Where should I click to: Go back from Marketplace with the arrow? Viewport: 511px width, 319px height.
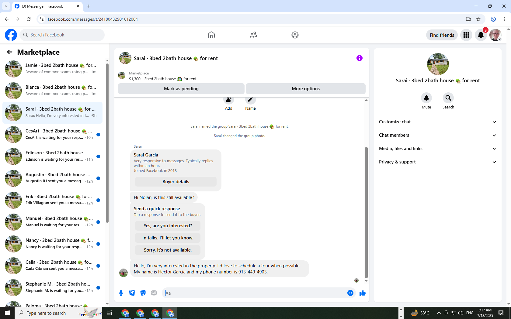(10, 52)
